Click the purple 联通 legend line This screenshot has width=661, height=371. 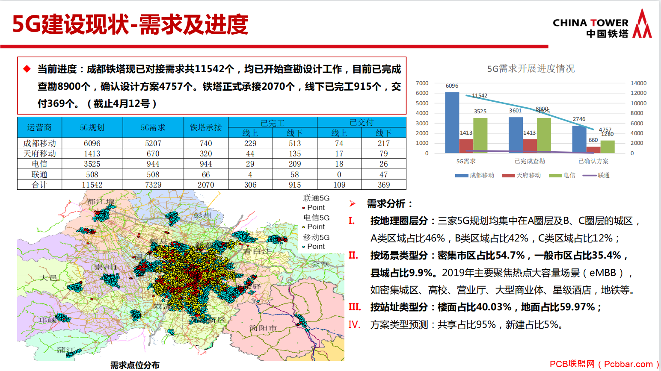(590, 176)
